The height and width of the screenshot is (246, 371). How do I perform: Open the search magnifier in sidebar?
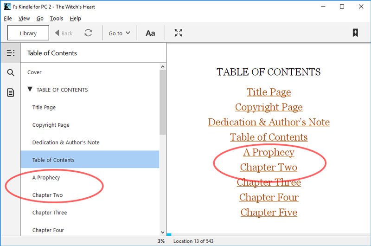pos(10,72)
